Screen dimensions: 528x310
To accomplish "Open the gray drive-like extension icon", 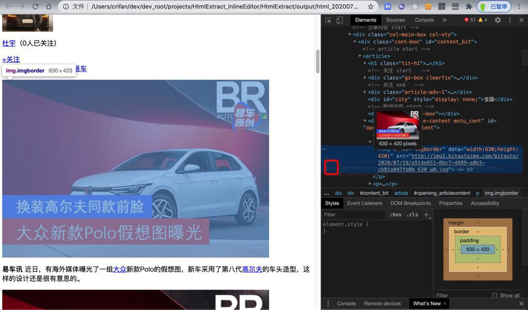I will click(455, 6).
